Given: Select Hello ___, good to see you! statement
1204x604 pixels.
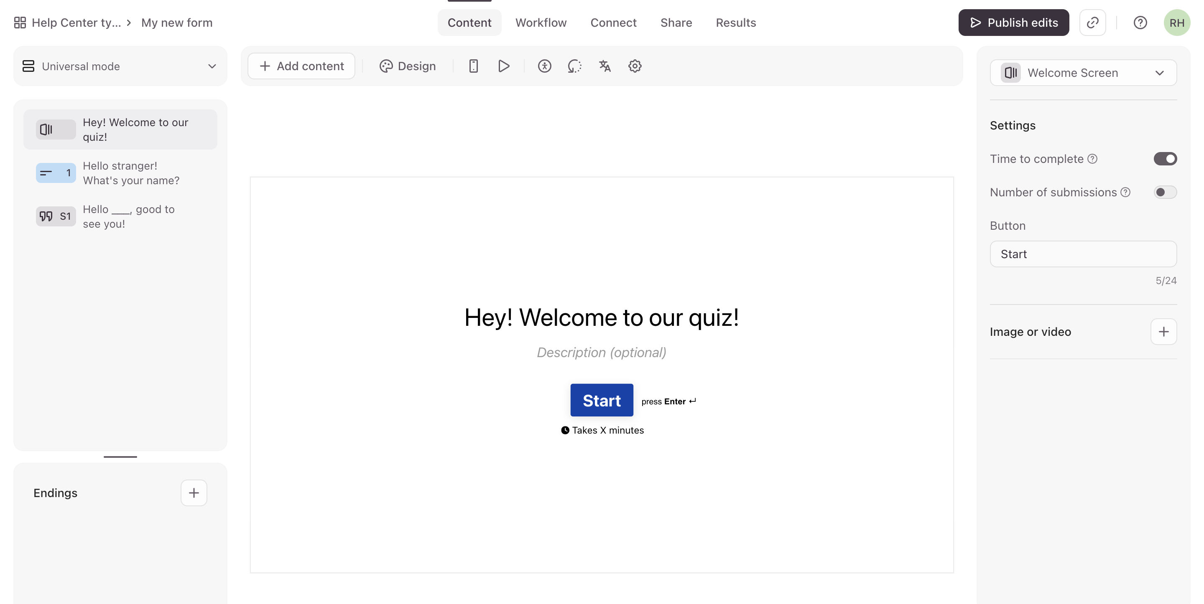Looking at the screenshot, I should pyautogui.click(x=120, y=216).
